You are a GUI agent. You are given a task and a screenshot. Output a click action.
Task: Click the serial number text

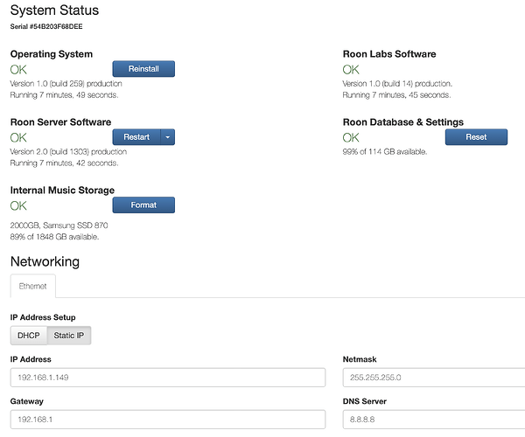(x=45, y=27)
